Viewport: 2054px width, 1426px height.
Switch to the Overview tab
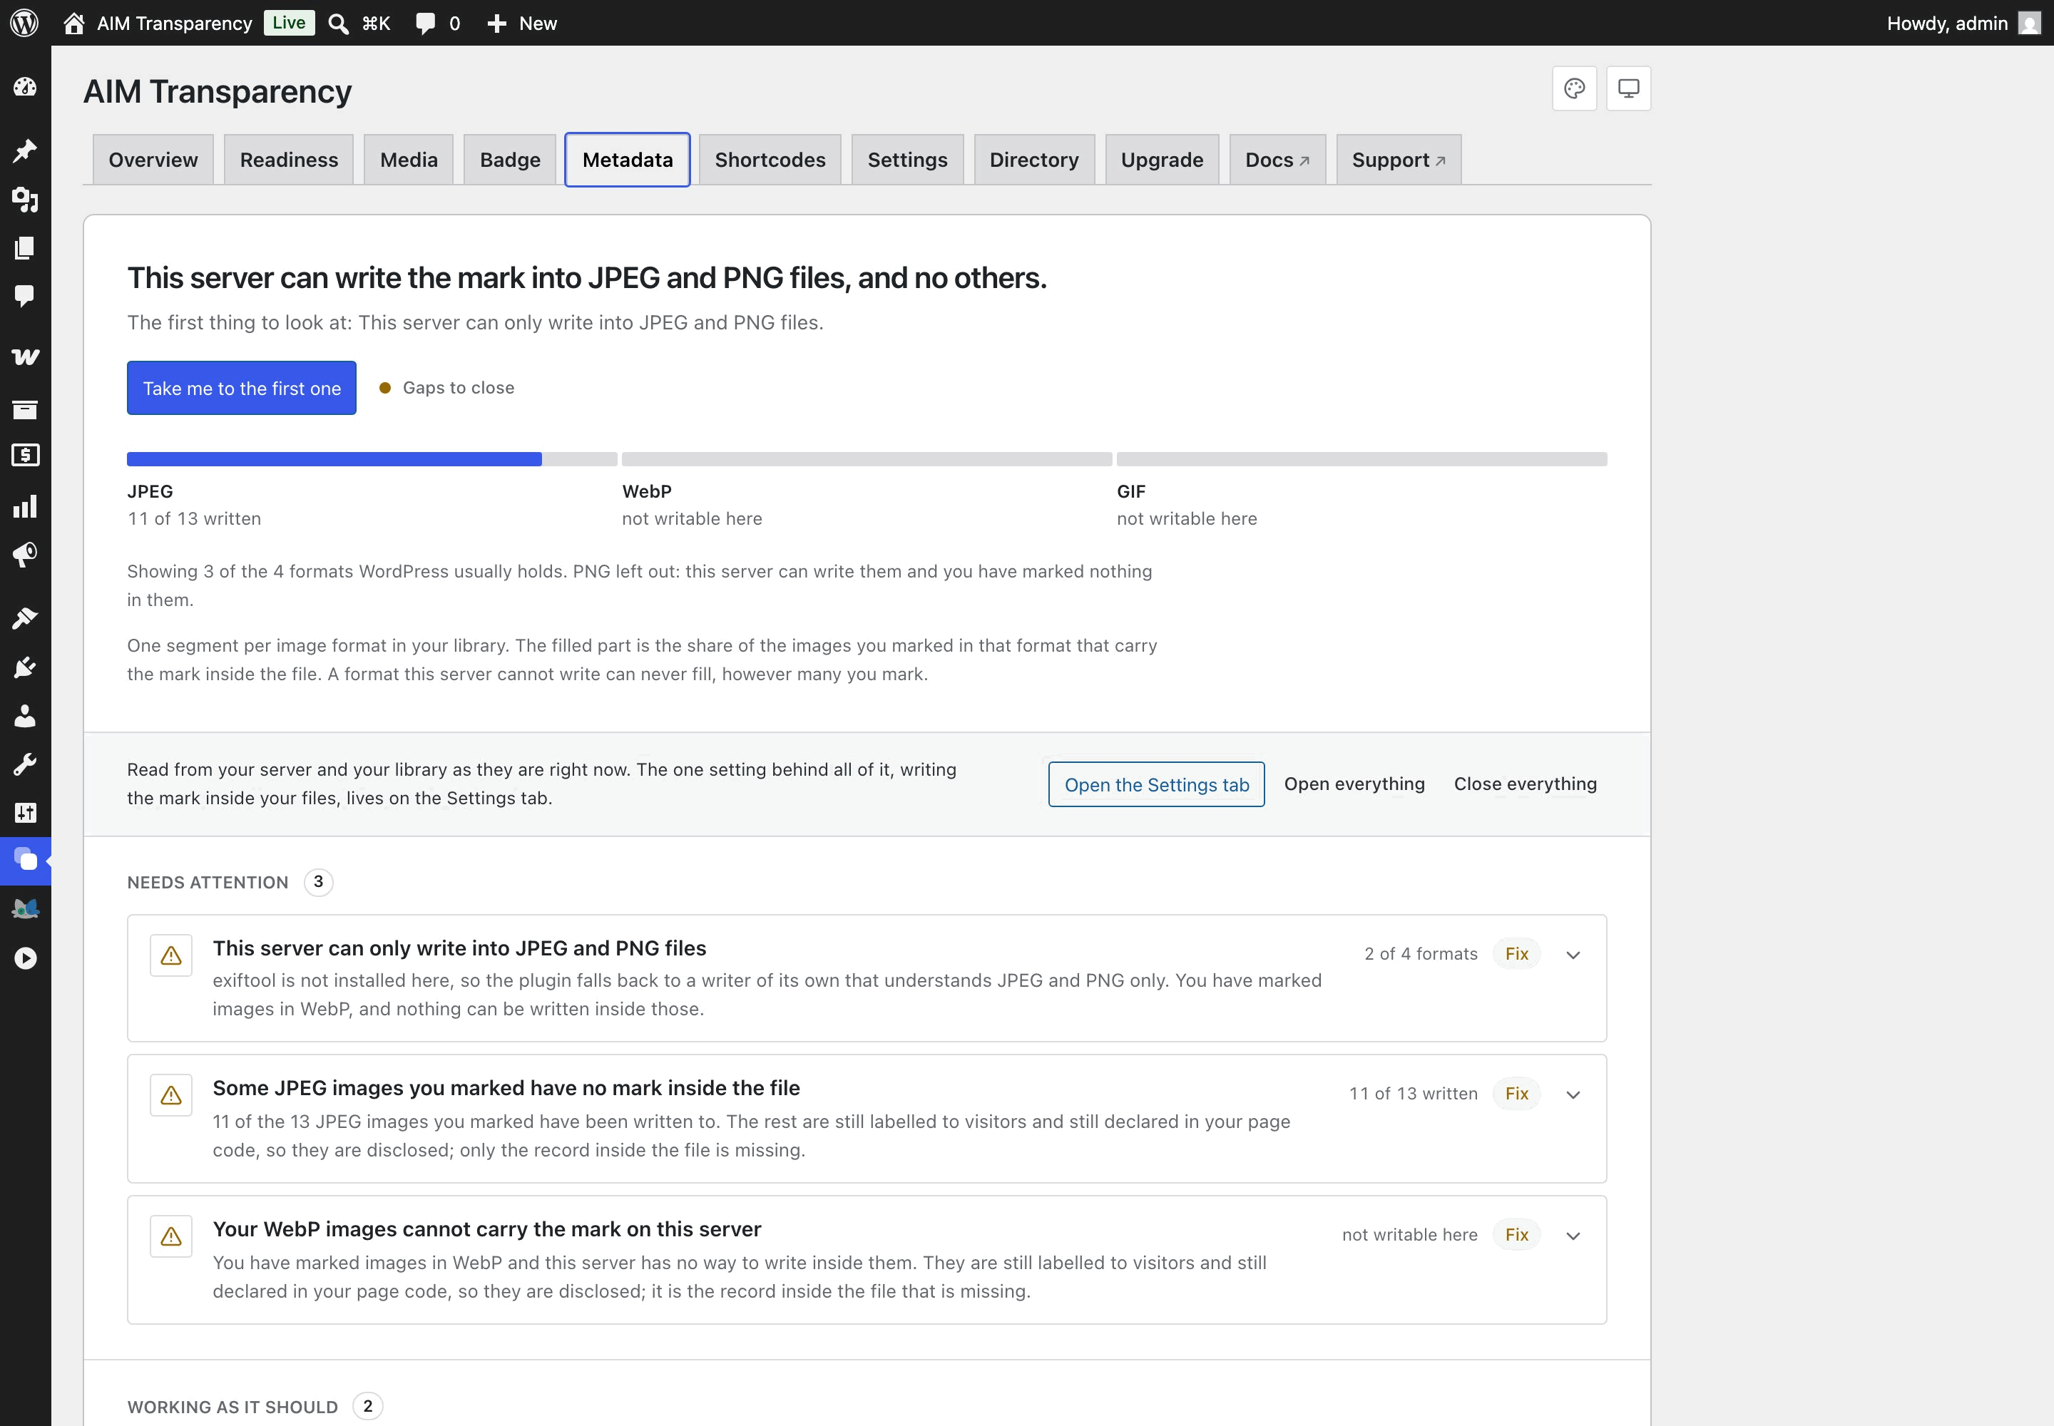[153, 160]
